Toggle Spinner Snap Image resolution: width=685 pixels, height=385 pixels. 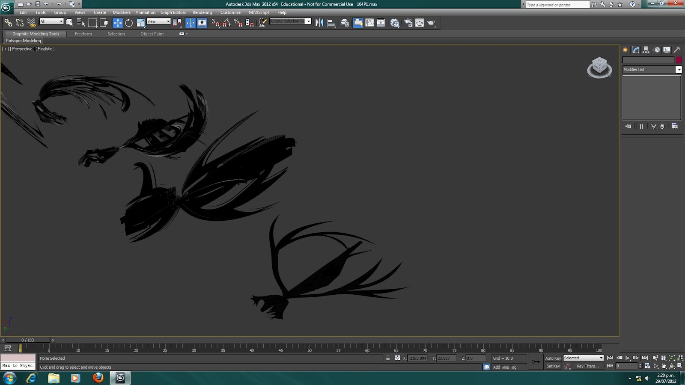[250, 23]
